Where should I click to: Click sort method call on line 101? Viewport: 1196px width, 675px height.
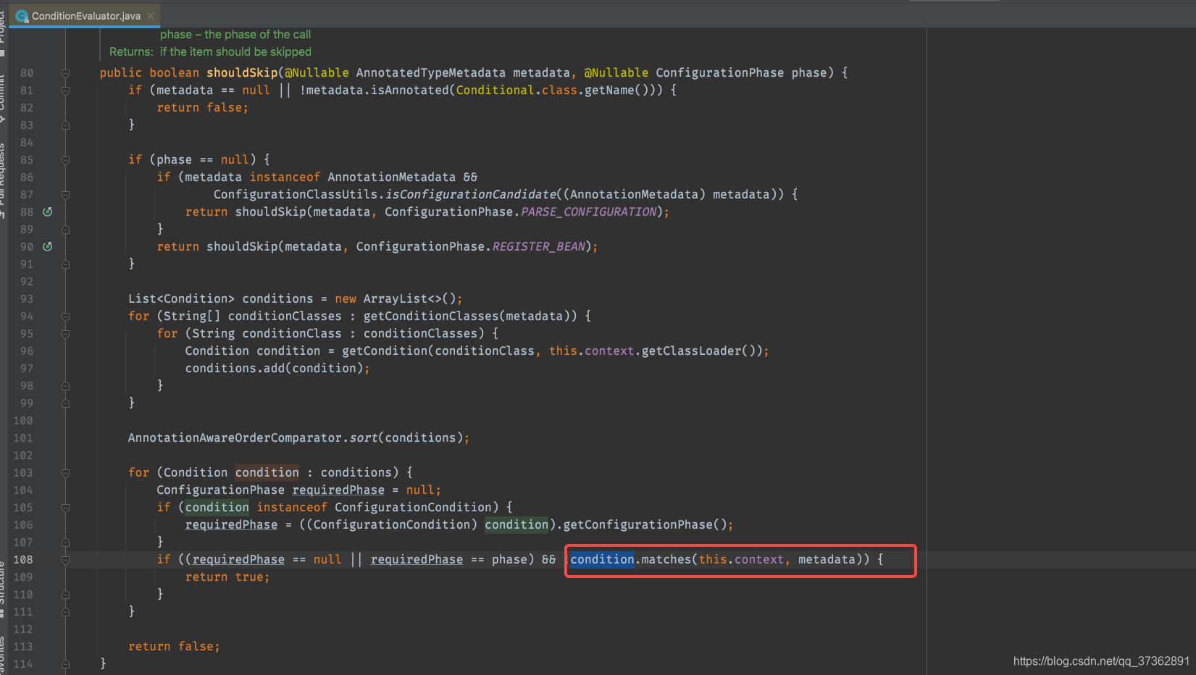pos(364,437)
